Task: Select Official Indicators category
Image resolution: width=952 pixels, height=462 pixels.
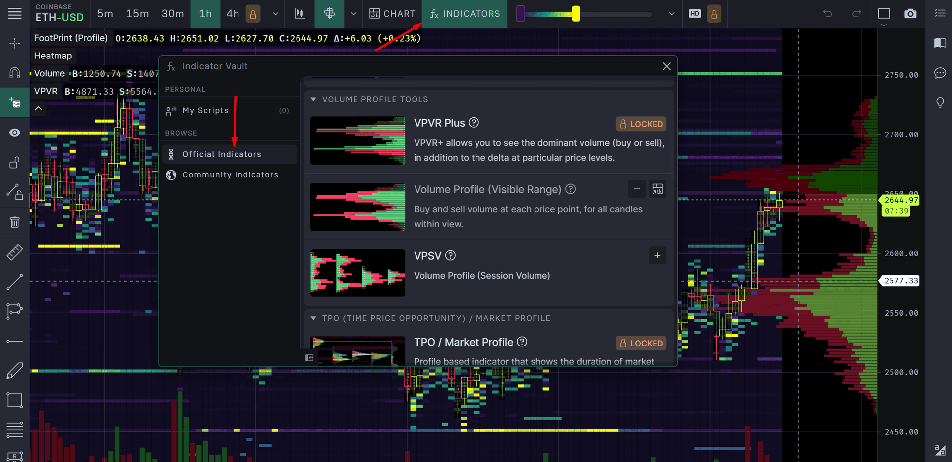Action: coord(230,154)
